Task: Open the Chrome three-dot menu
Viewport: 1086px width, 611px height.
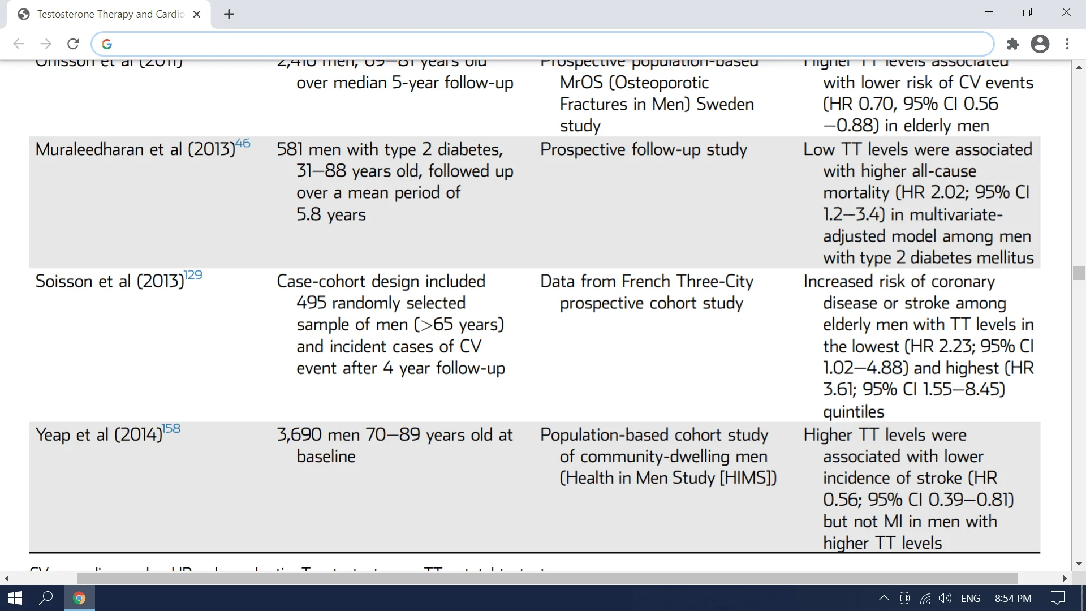Action: 1067,44
